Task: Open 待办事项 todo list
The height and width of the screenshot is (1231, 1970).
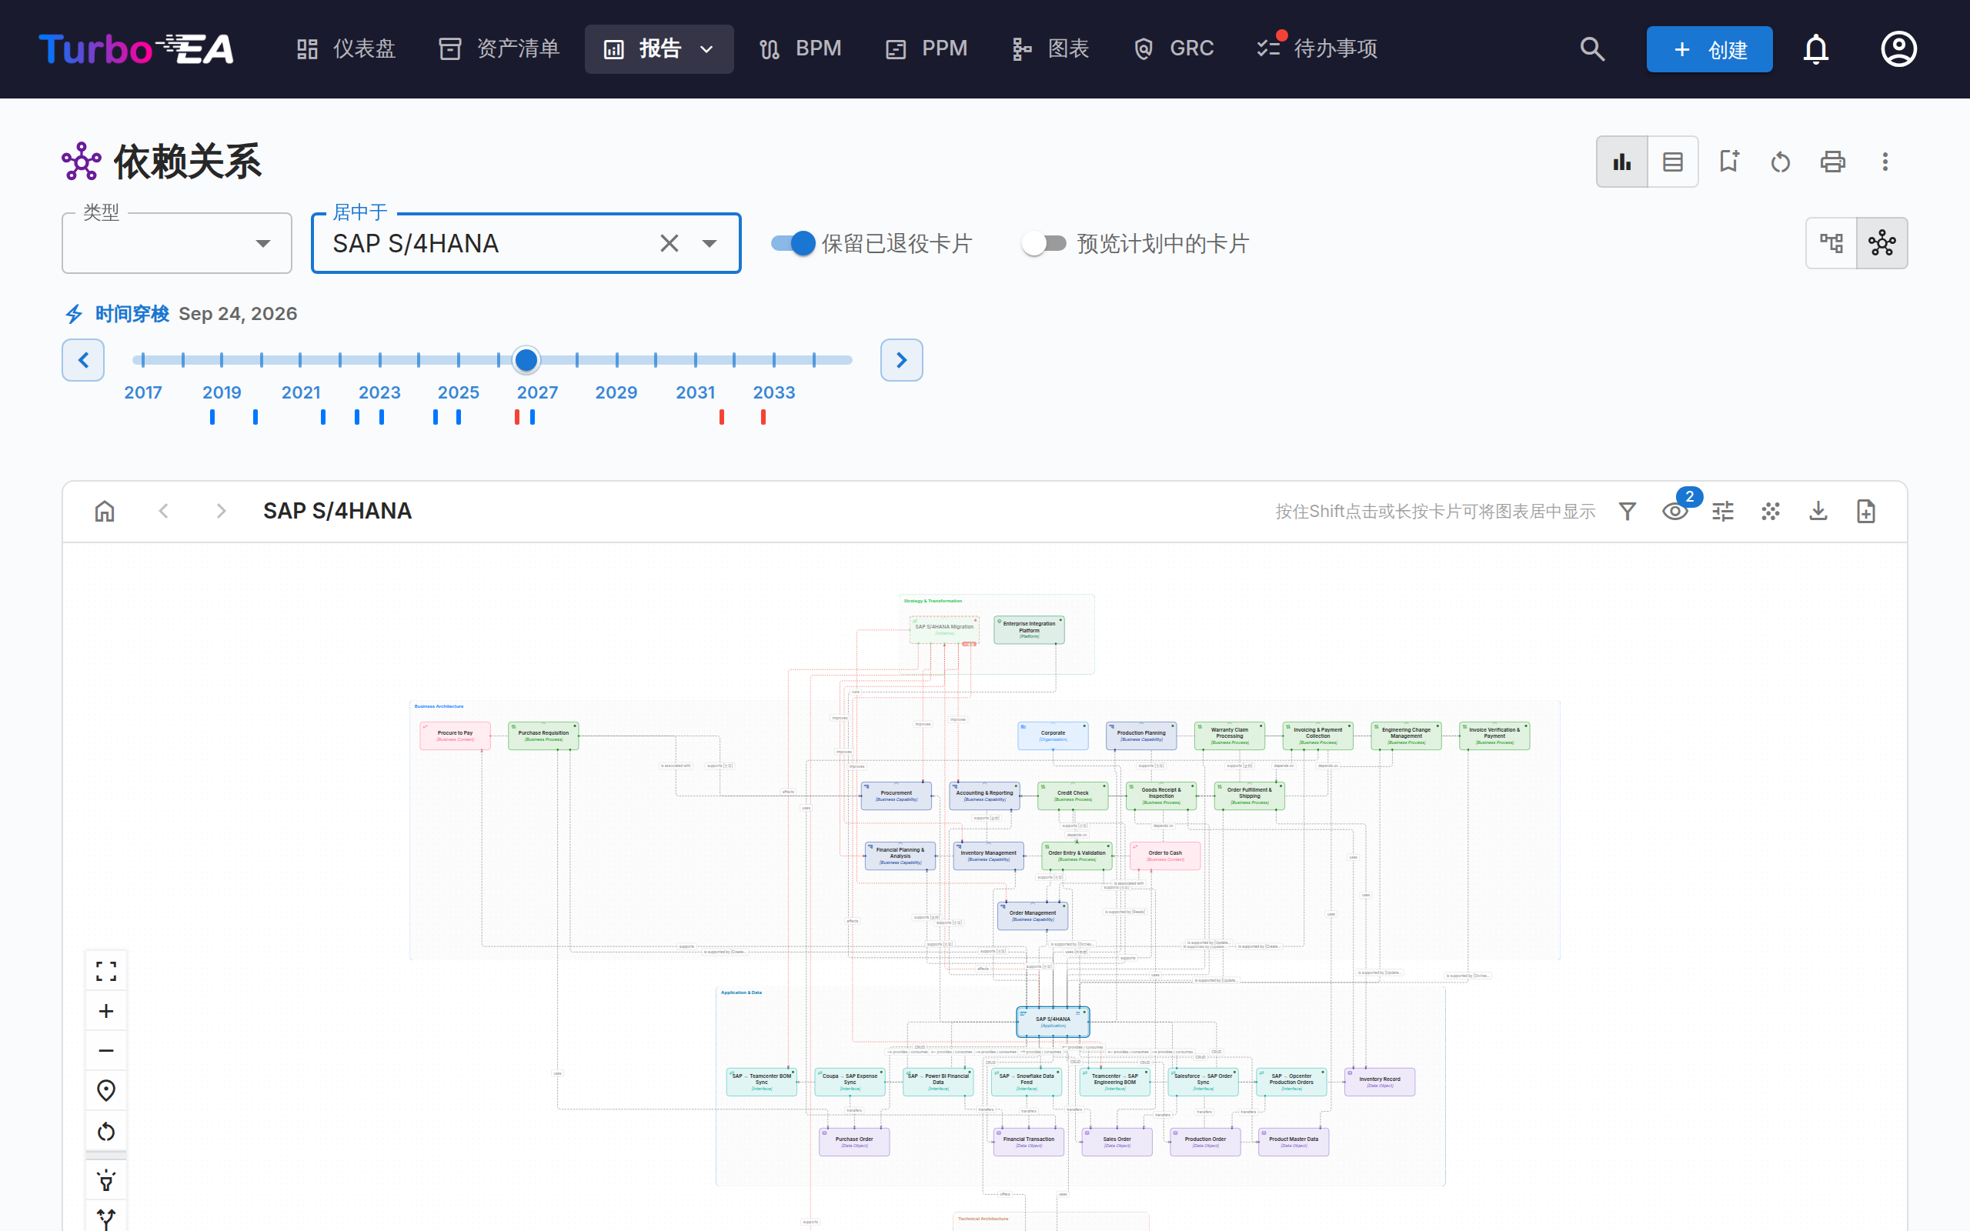Action: (1317, 48)
